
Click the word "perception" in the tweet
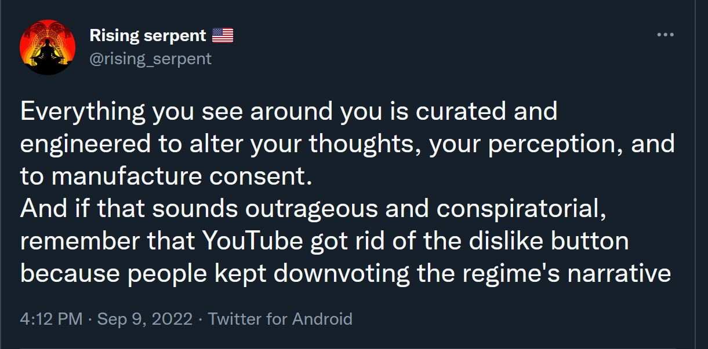click(x=555, y=144)
